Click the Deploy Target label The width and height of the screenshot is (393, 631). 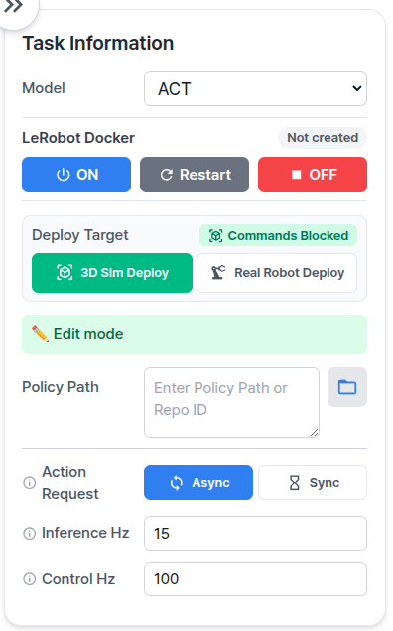pyautogui.click(x=80, y=235)
